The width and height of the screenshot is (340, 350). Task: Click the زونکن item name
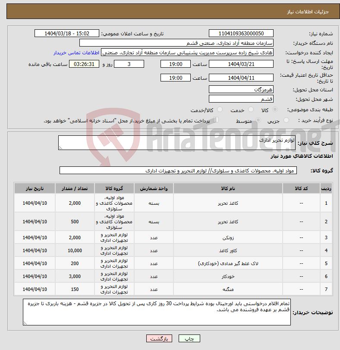228,237
